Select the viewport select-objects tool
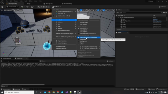The image size is (168, 94). 79,10
